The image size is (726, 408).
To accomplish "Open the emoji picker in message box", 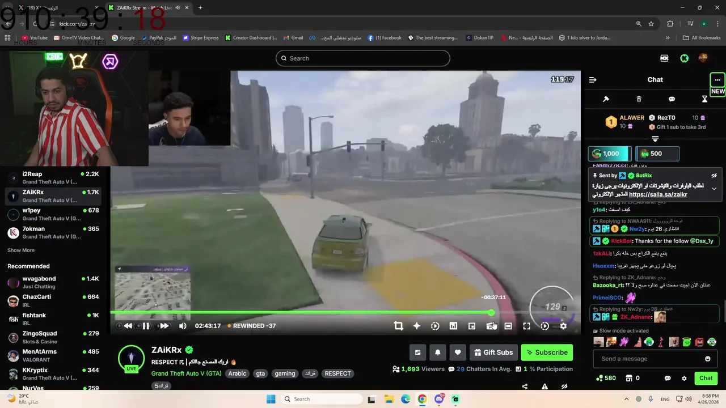I will pos(707,359).
